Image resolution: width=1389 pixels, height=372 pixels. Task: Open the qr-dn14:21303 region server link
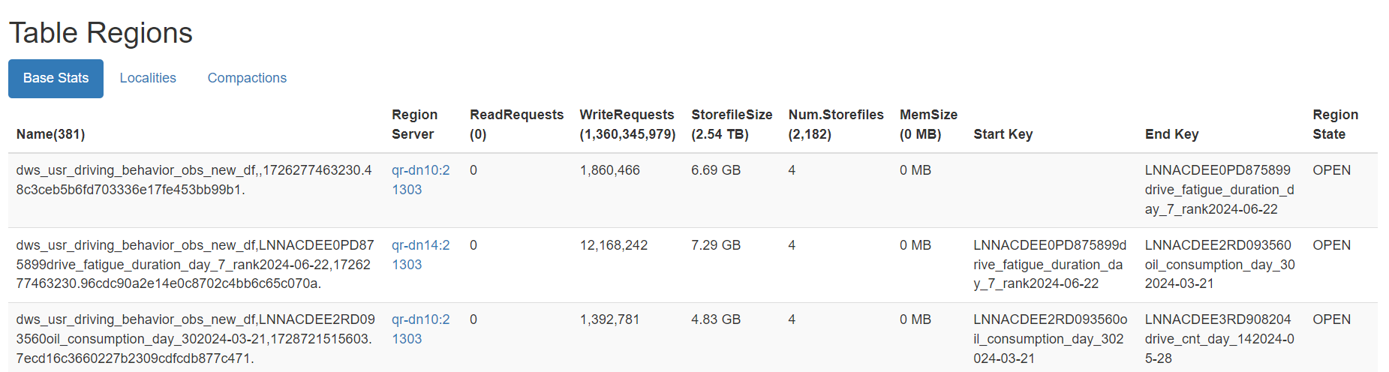pos(420,255)
